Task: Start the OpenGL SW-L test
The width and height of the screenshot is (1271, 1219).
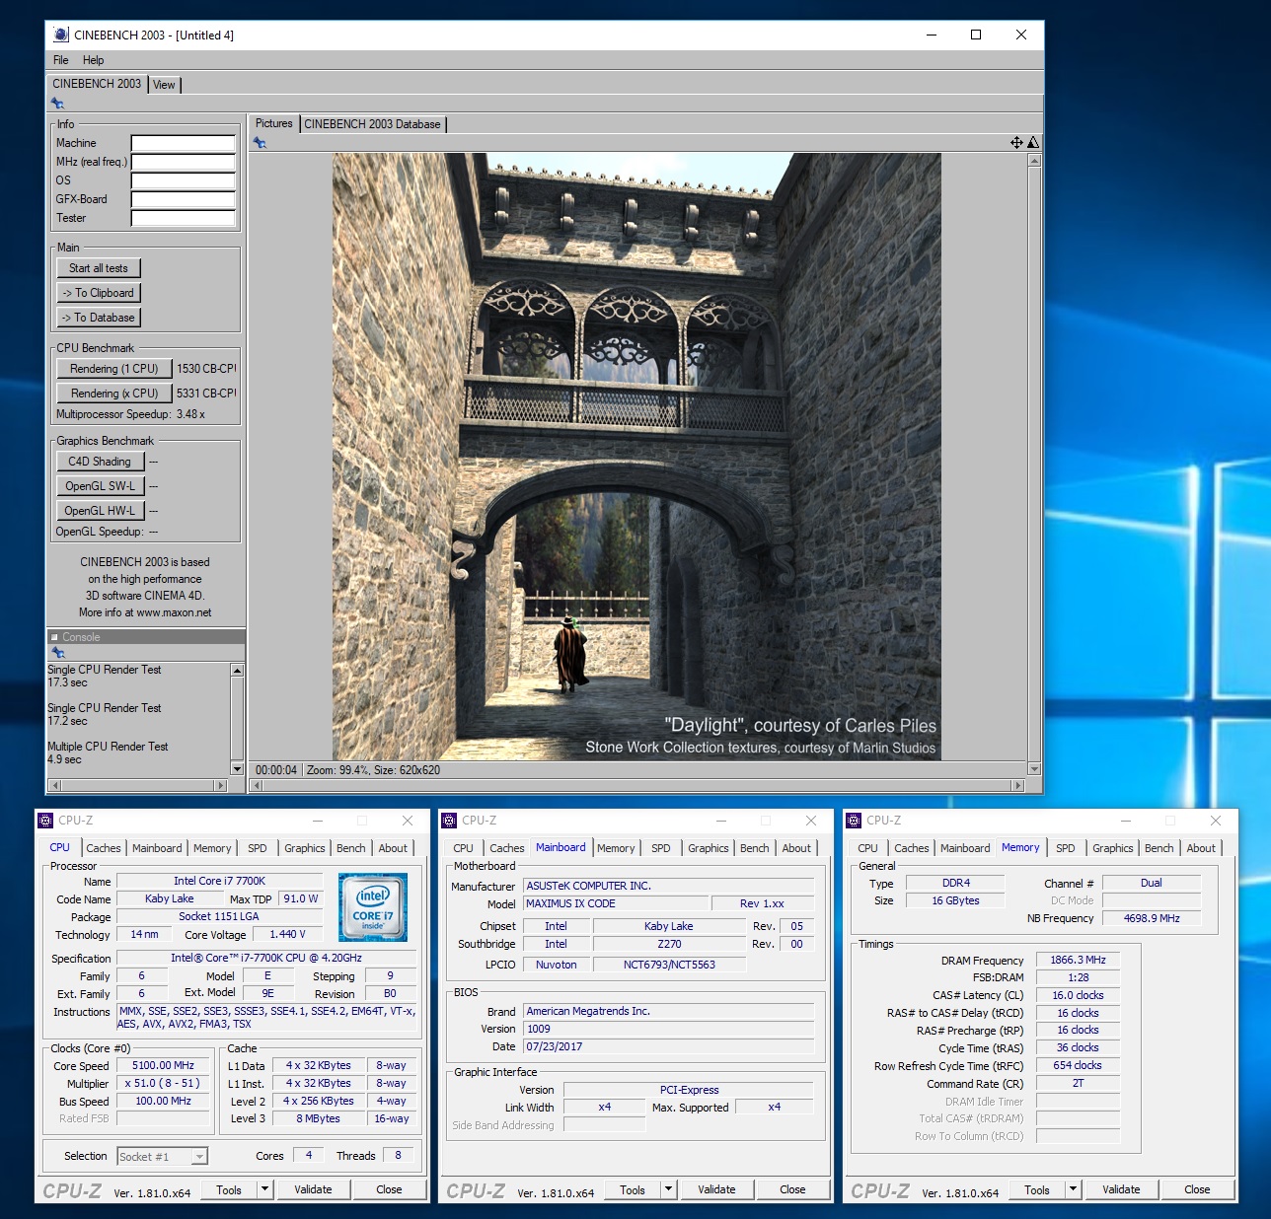Action: pos(100,486)
